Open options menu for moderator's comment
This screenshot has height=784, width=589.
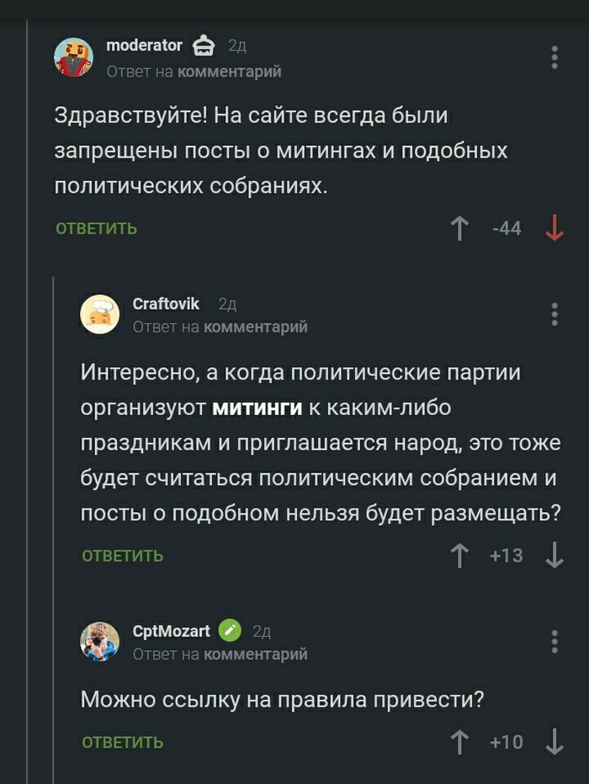click(x=554, y=57)
